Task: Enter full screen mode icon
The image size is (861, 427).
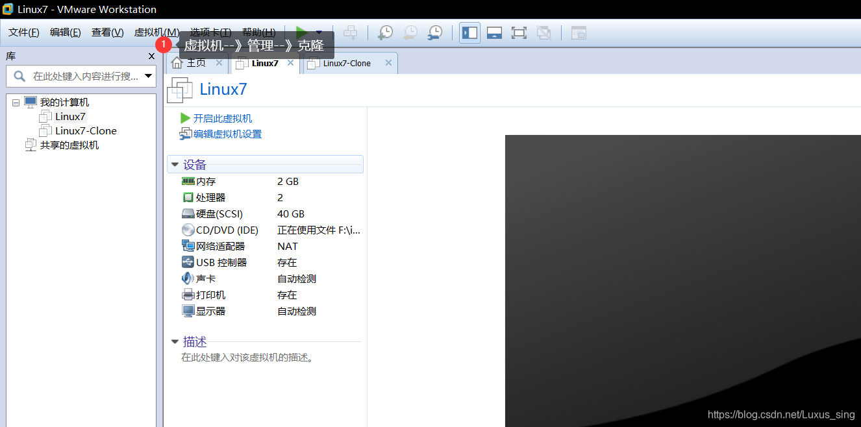Action: coord(519,32)
